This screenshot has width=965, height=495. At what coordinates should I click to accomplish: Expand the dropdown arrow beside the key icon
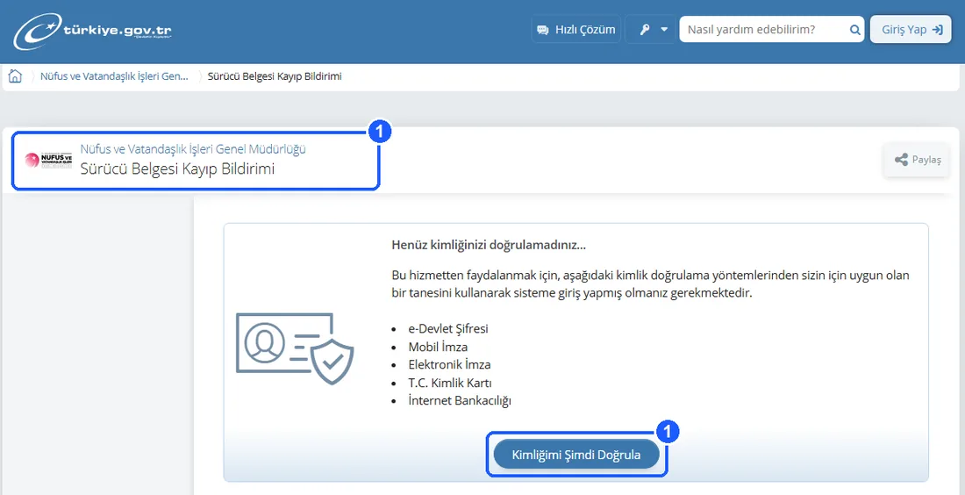664,30
